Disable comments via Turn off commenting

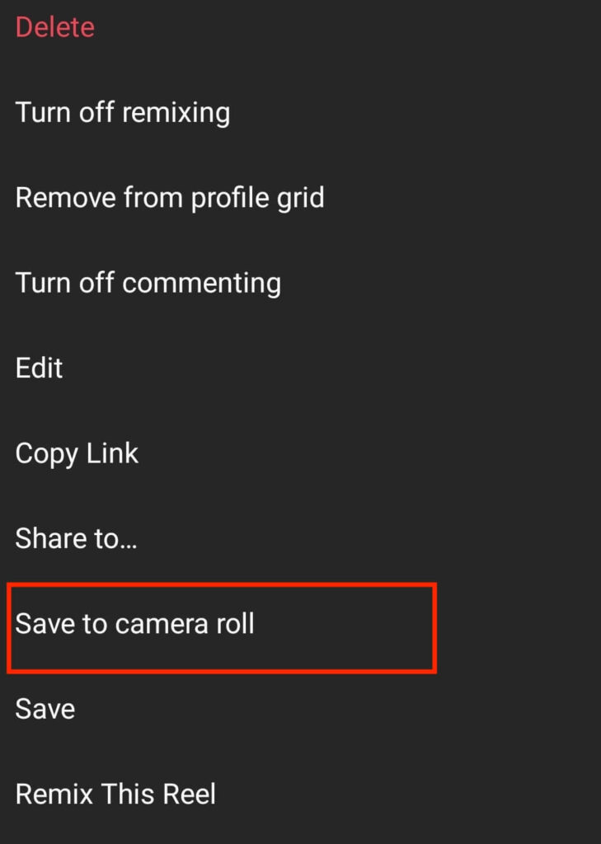pyautogui.click(x=148, y=283)
